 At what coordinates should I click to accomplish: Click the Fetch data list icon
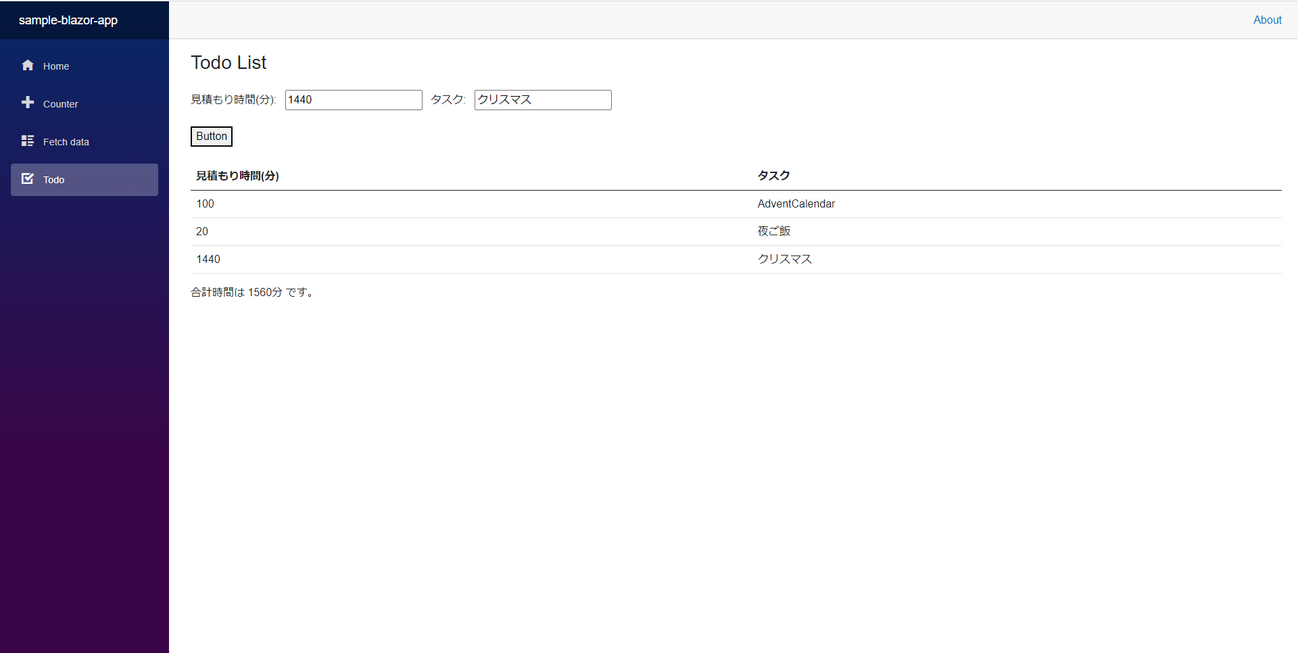28,141
